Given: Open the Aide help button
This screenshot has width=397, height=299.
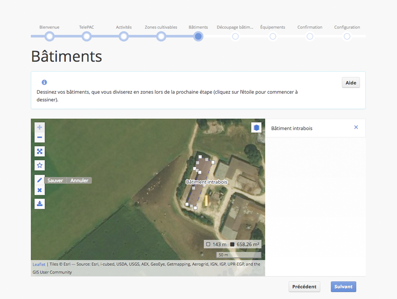Looking at the screenshot, I should tap(351, 83).
